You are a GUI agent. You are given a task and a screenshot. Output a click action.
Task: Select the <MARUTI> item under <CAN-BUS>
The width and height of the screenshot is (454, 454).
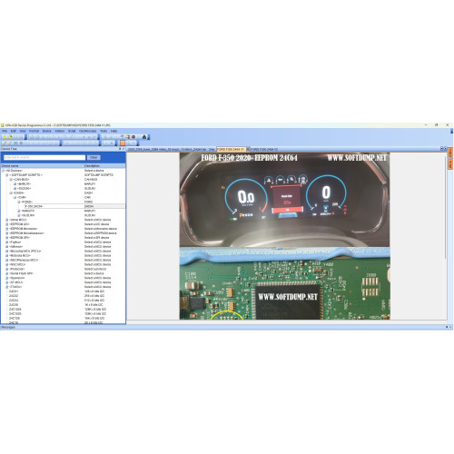pos(24,184)
